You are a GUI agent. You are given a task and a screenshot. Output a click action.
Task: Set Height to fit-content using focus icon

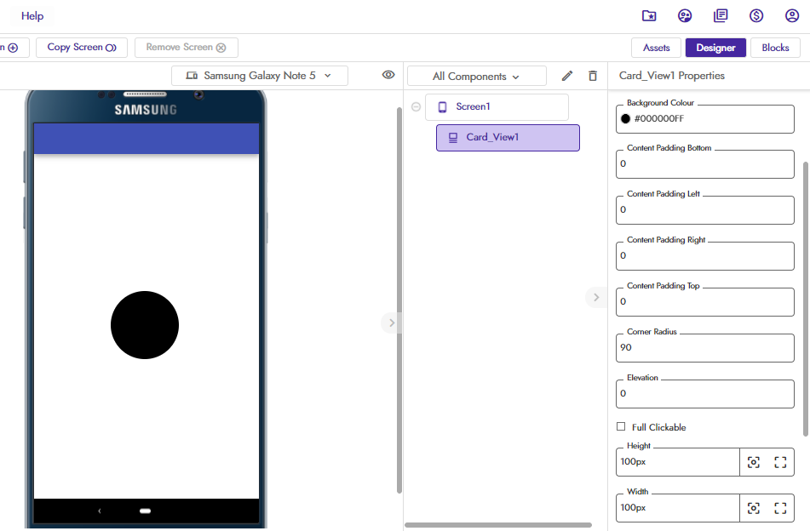pyautogui.click(x=754, y=462)
